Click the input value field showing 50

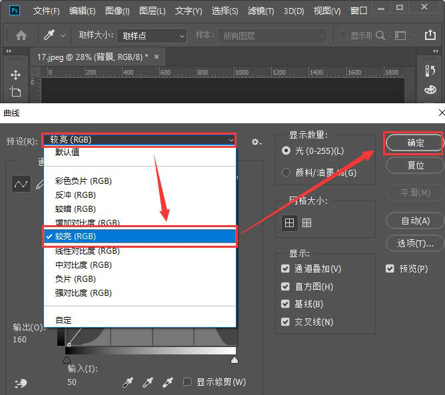(72, 382)
